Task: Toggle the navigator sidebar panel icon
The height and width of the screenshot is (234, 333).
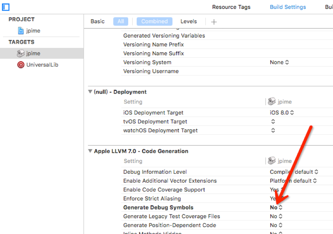Action: coord(6,7)
